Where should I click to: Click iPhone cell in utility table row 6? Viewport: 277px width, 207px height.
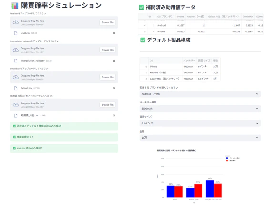tap(165, 31)
